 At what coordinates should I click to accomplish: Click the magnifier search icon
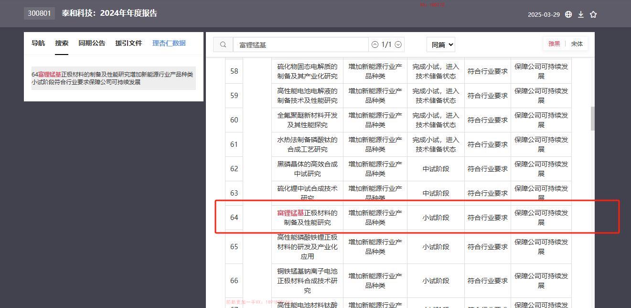pos(223,44)
